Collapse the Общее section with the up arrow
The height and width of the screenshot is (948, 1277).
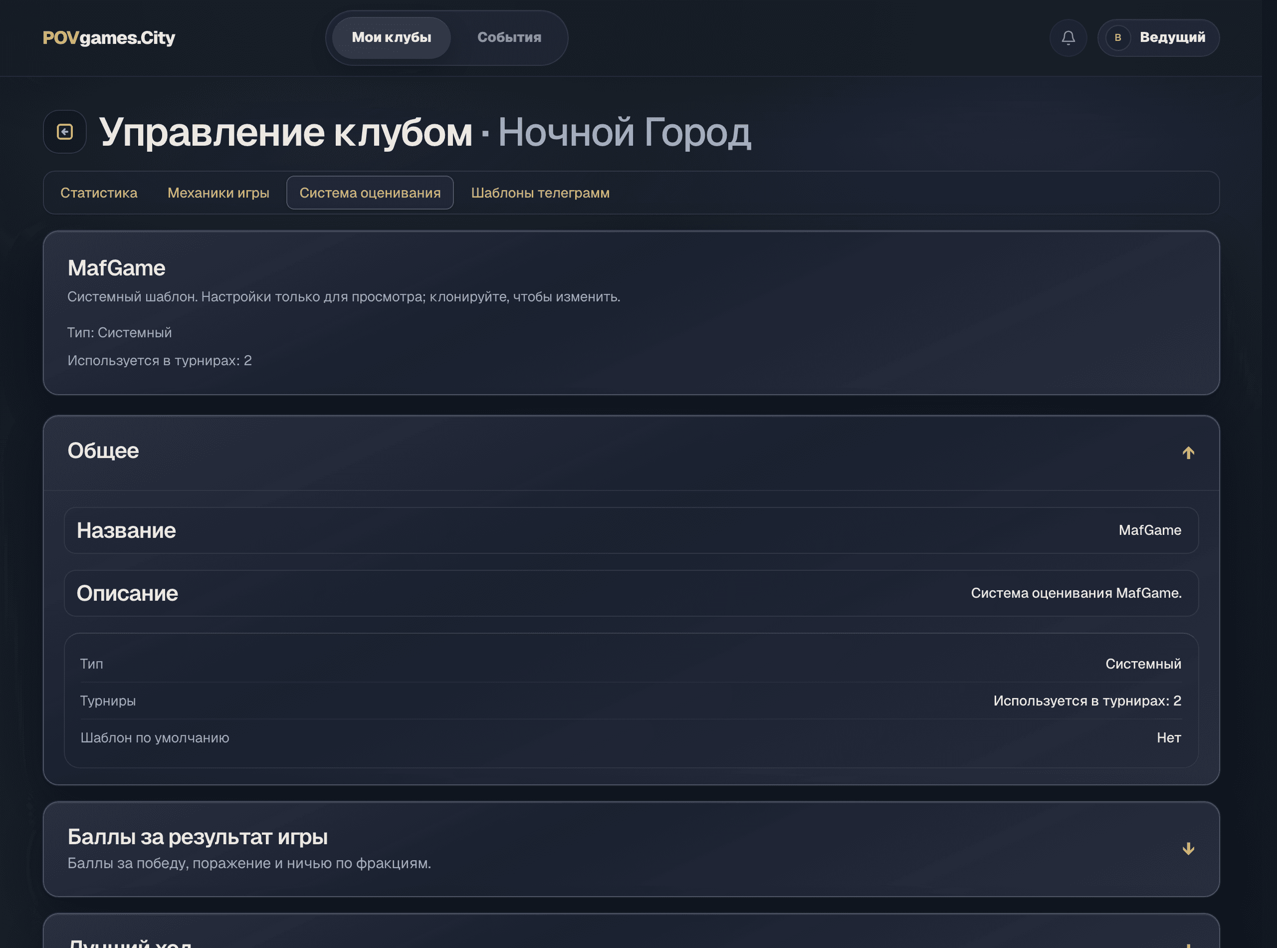click(1188, 453)
